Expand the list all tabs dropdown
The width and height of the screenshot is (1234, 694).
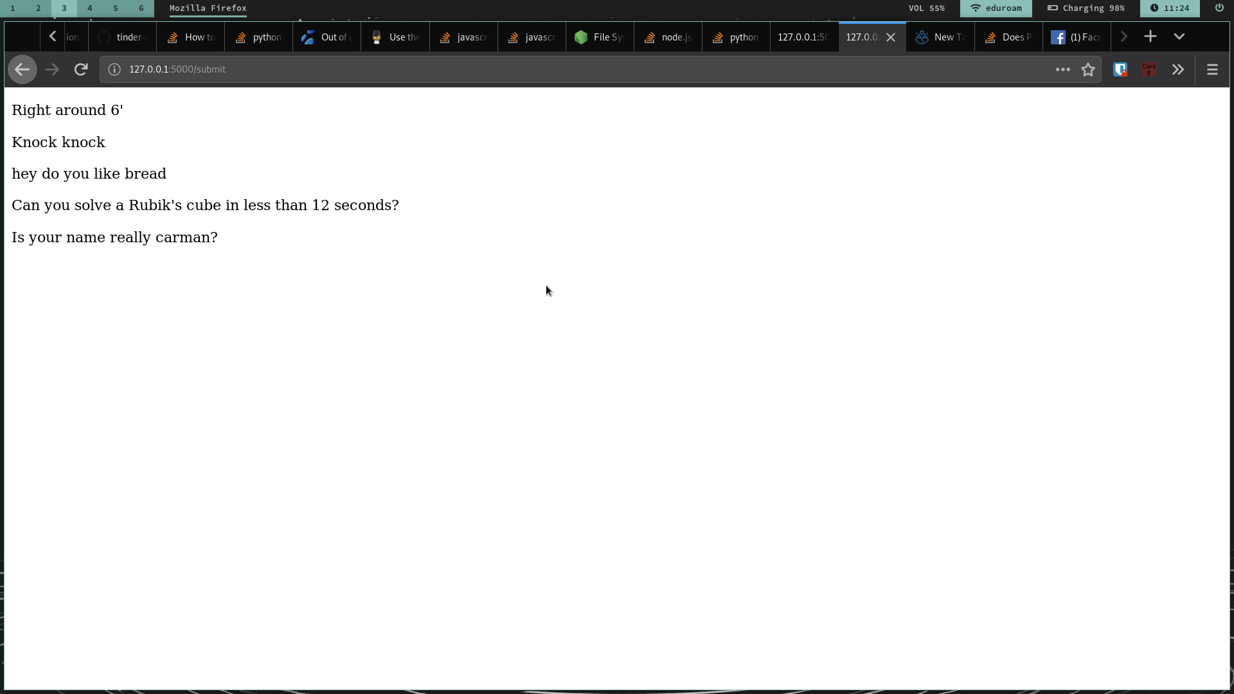[x=1179, y=37]
